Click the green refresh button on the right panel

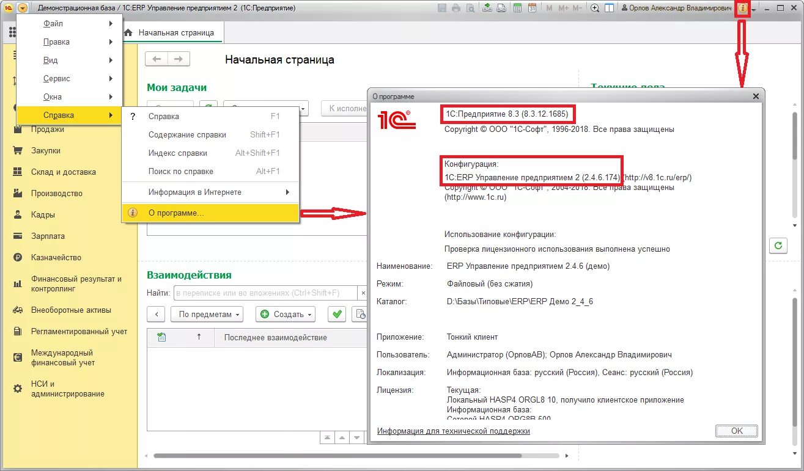778,246
